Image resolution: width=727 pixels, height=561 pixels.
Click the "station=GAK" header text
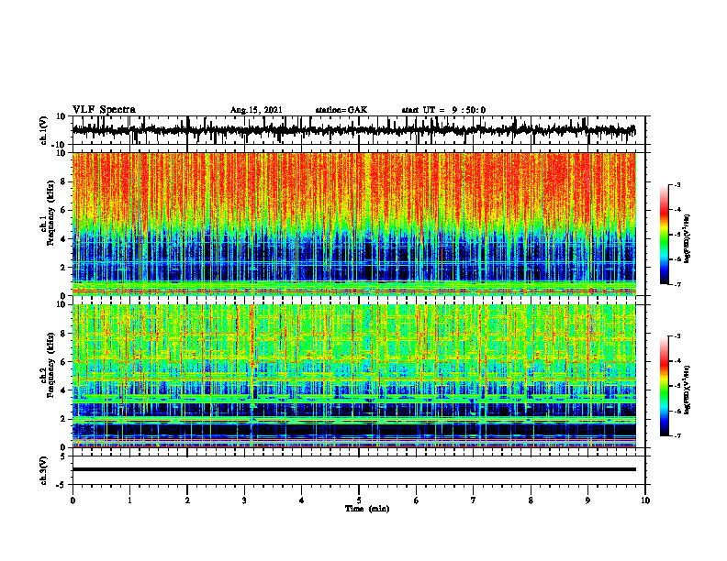(x=341, y=110)
